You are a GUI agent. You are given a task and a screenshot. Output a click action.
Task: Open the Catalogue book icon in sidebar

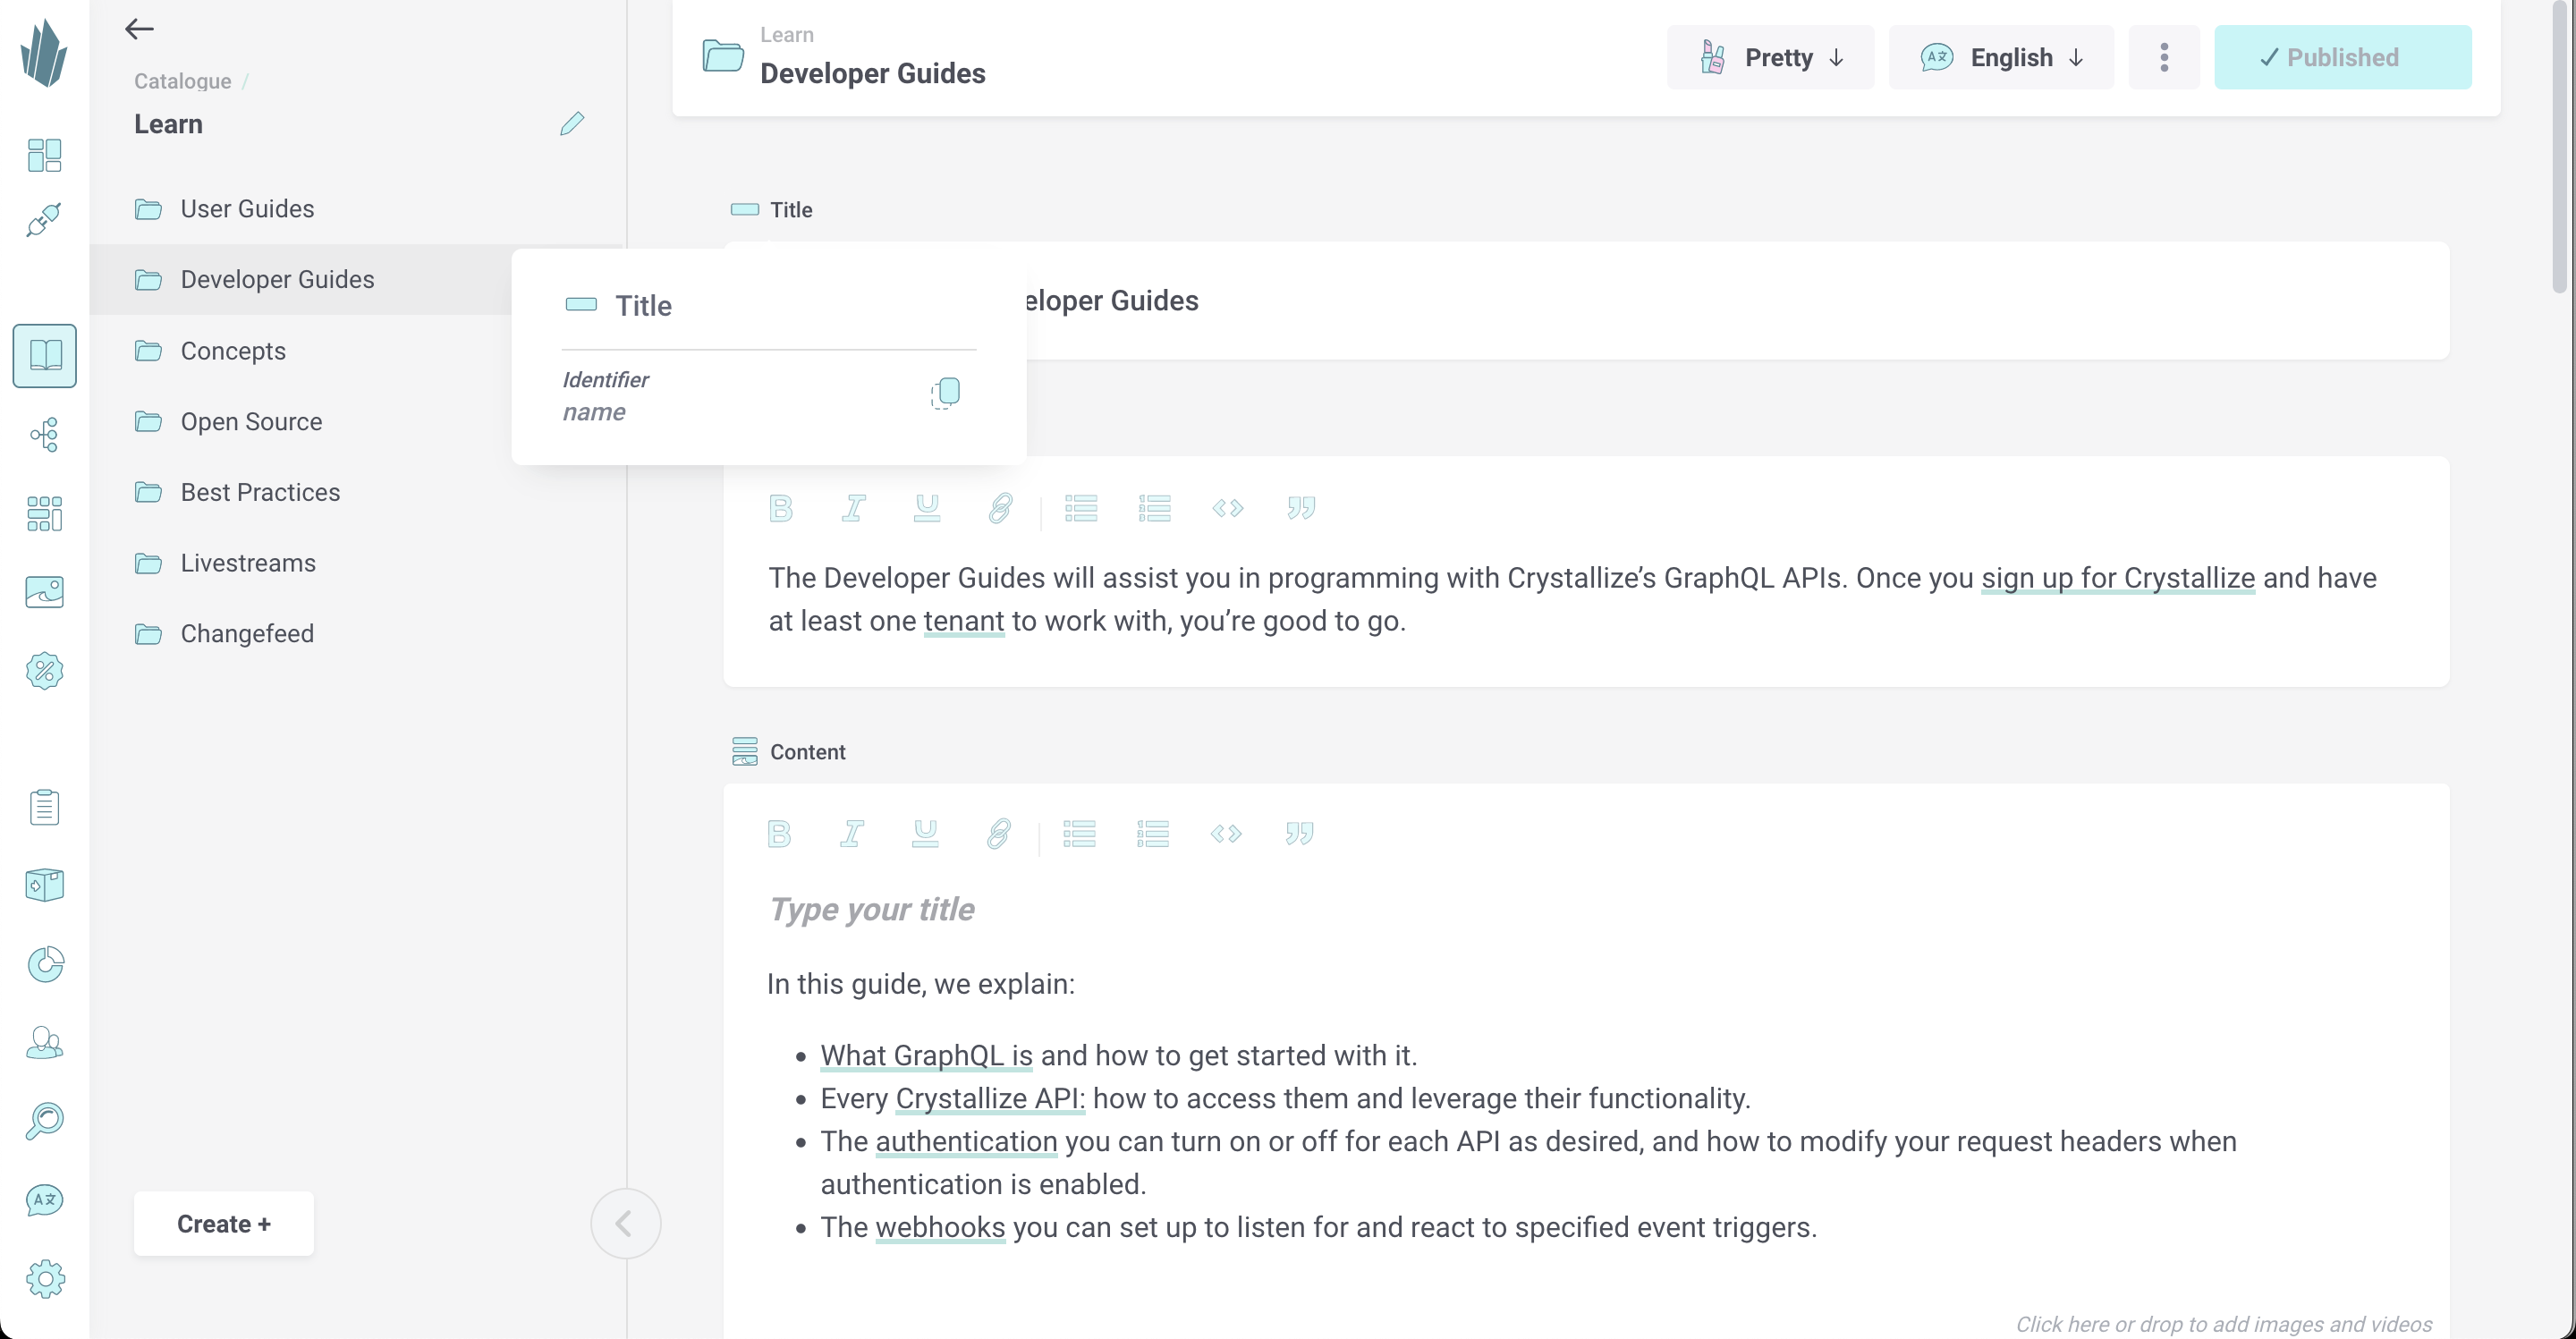pyautogui.click(x=44, y=356)
